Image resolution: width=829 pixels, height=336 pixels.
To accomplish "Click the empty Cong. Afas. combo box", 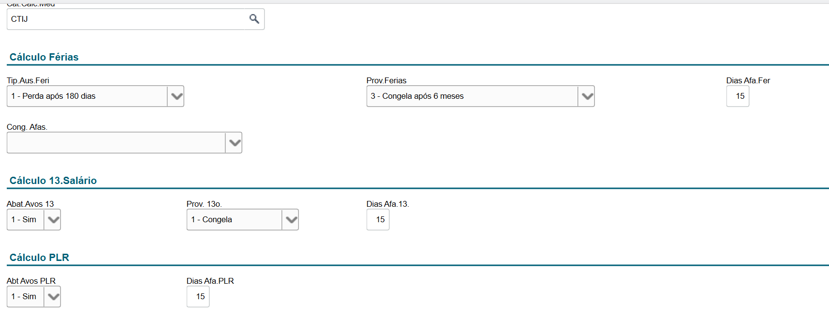I will pyautogui.click(x=116, y=143).
